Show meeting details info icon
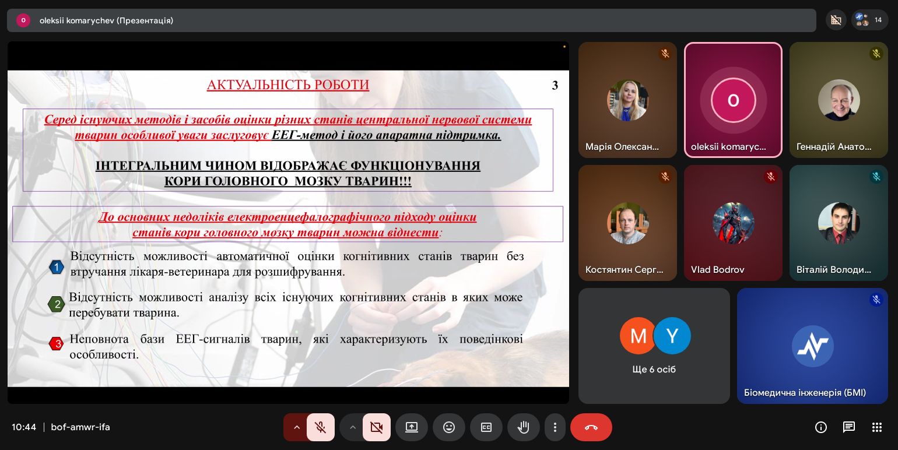Viewport: 898px width, 450px height. (821, 427)
